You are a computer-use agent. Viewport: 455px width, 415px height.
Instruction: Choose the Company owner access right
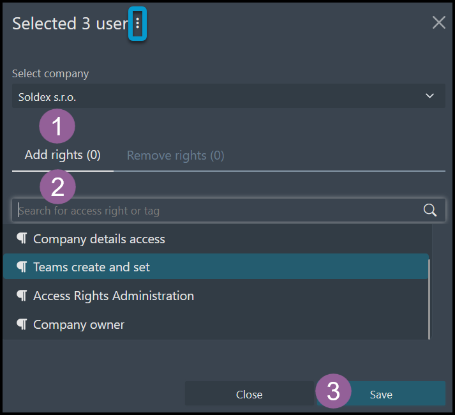pos(216,324)
